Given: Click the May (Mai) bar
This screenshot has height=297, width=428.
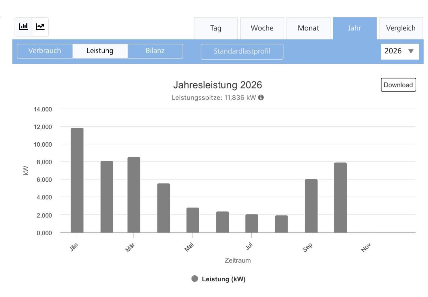Looking at the screenshot, I should coord(193,220).
